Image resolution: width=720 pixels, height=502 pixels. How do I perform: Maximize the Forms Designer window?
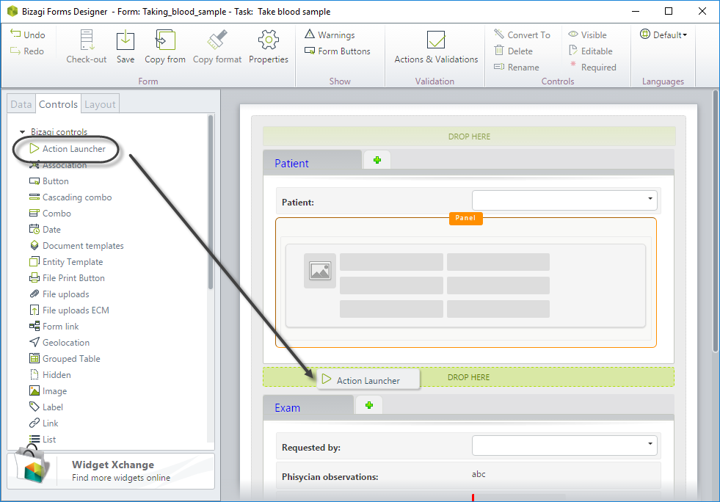pyautogui.click(x=669, y=11)
